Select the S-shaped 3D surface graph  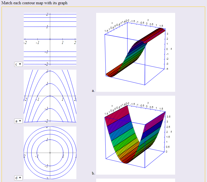(x=135, y=52)
